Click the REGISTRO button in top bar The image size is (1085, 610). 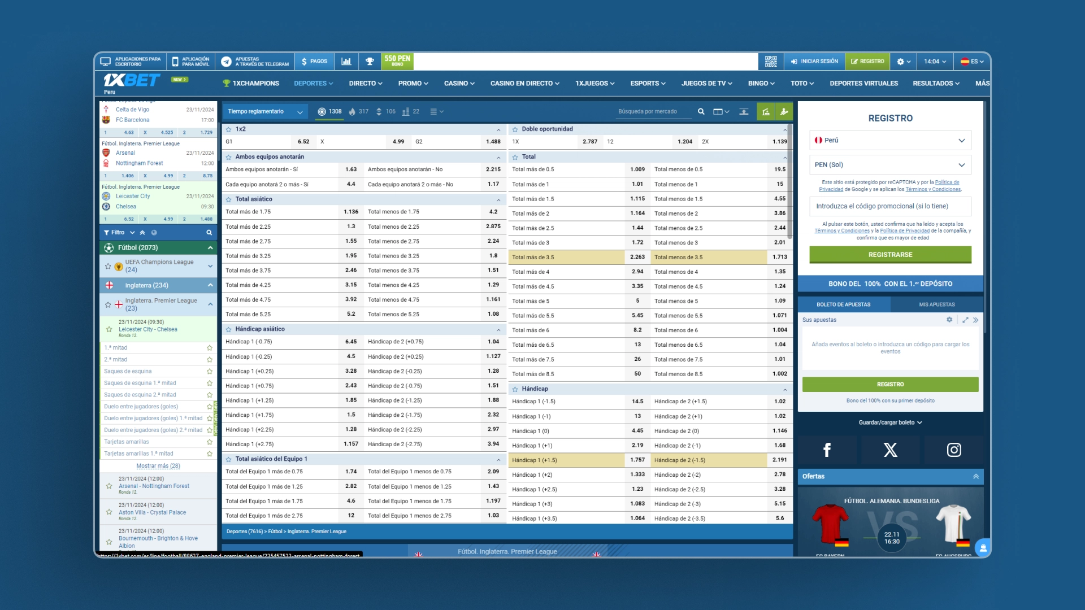pos(867,62)
